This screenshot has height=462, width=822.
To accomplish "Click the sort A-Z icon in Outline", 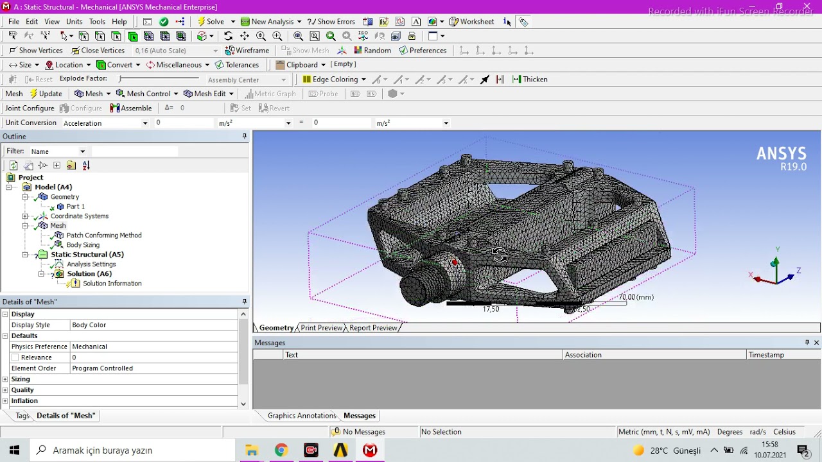I will point(86,166).
